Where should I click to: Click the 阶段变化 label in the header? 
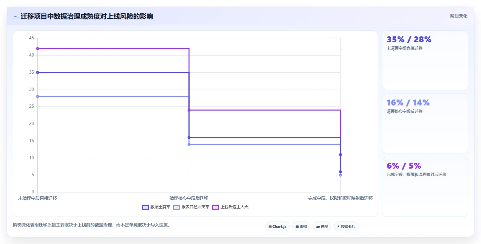[x=459, y=16]
